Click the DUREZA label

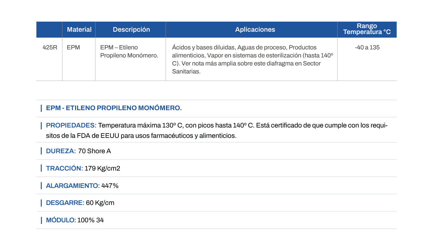[x=61, y=151]
